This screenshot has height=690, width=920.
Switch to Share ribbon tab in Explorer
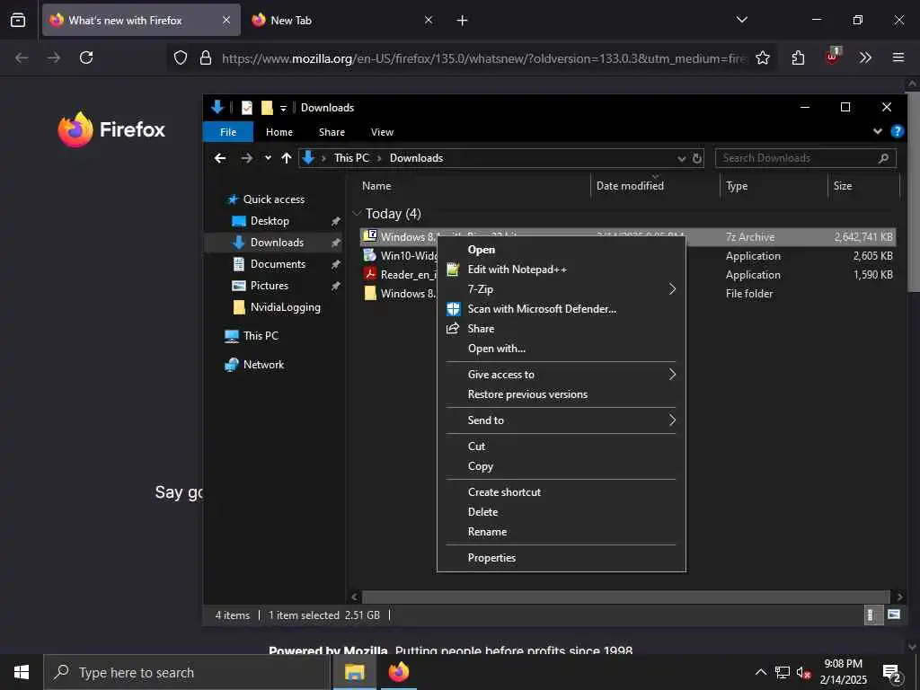[332, 132]
